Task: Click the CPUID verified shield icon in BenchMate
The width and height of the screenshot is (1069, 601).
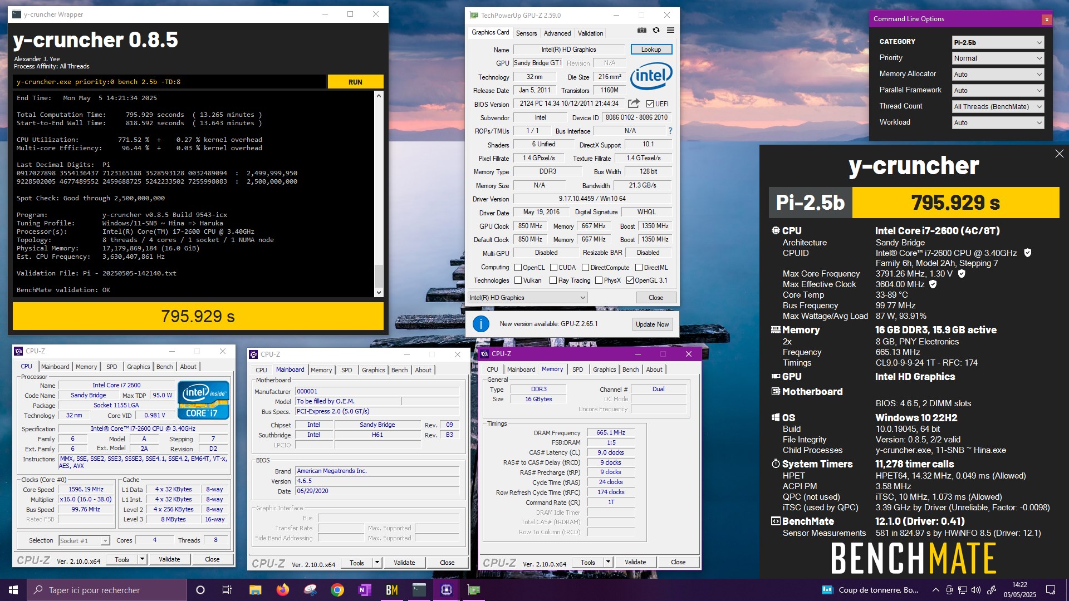Action: pos(1028,253)
